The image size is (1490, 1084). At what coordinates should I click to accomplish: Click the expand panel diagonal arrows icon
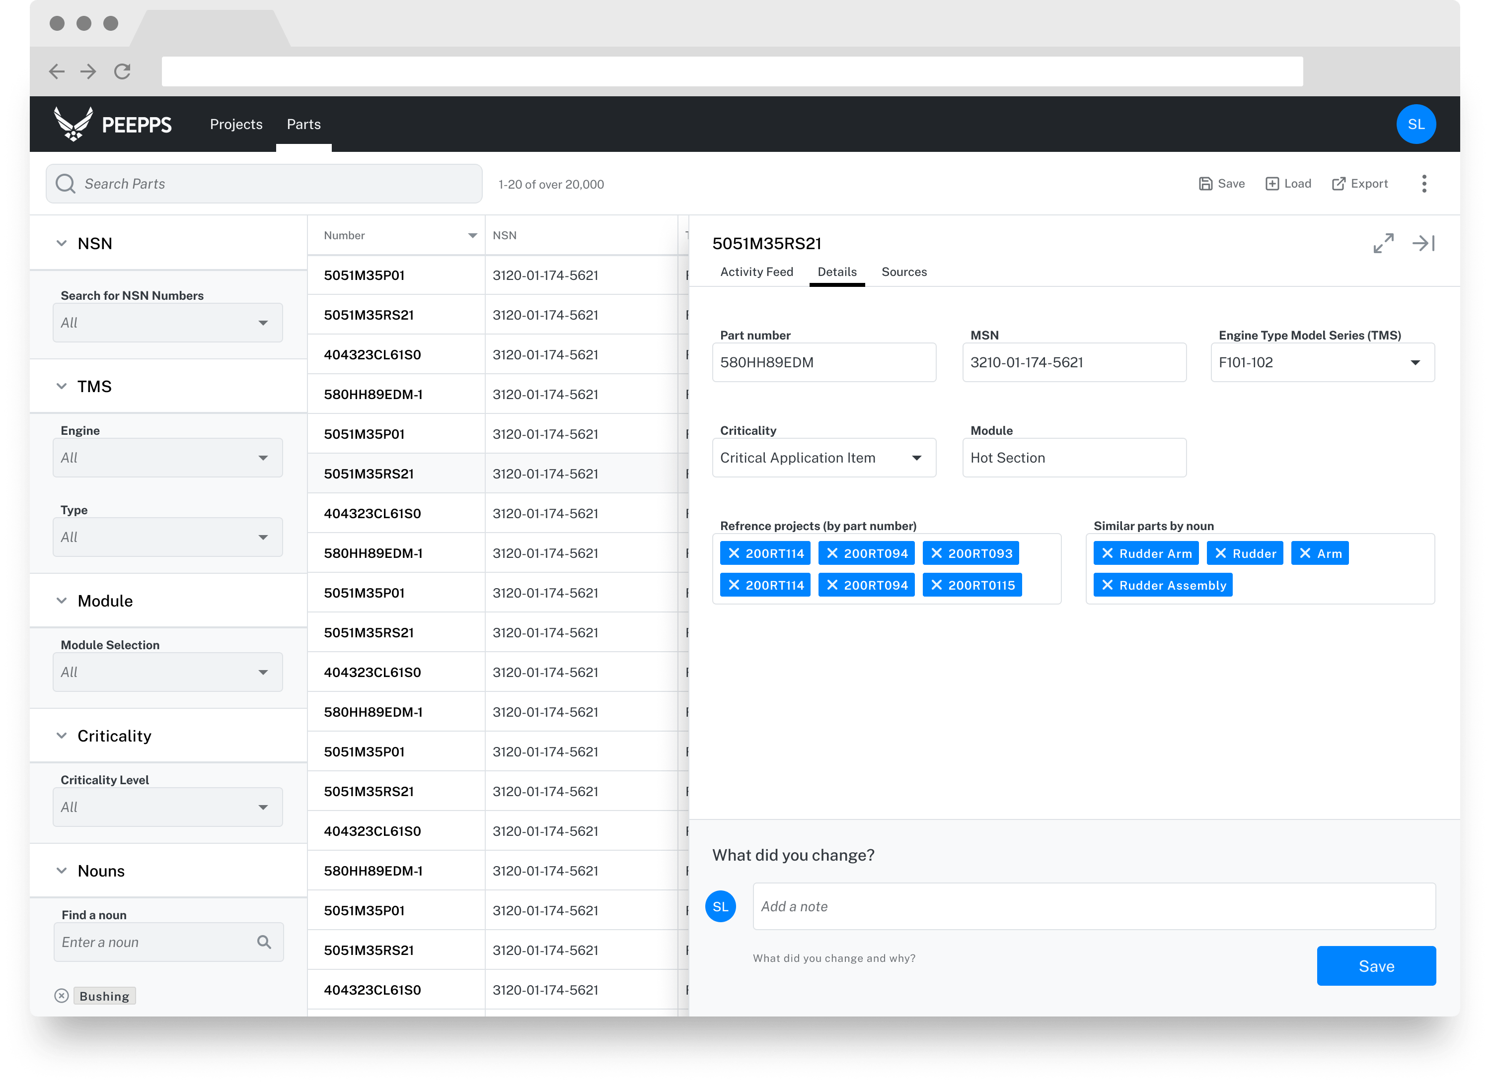coord(1383,244)
